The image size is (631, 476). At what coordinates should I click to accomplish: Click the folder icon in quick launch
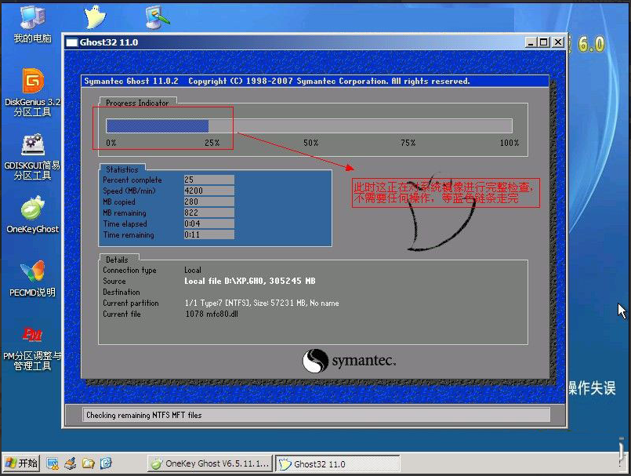point(88,463)
